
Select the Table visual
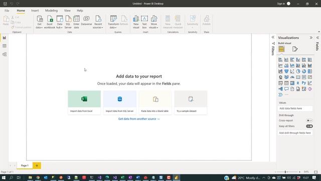point(286,83)
